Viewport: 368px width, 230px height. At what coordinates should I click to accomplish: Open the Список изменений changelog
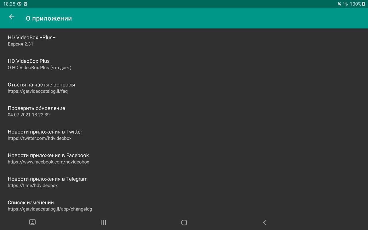point(184,206)
